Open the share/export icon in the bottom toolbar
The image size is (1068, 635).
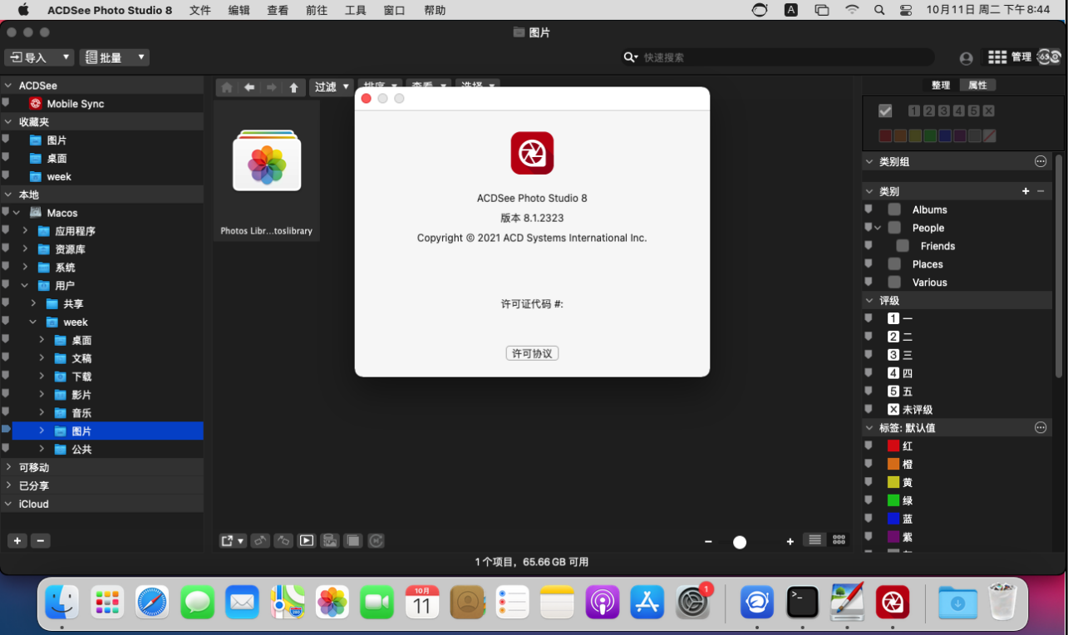coord(233,540)
